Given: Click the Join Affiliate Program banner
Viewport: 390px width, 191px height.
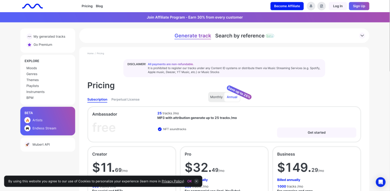Looking at the screenshot, I should [195, 18].
